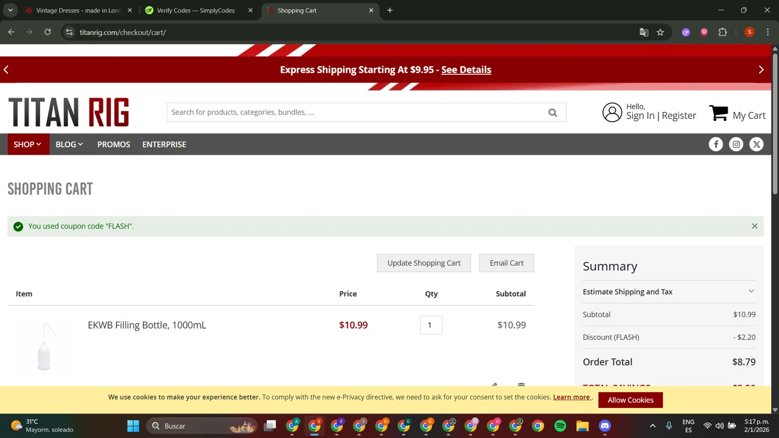Open the weather widget in taskbar
The image size is (779, 438).
tap(43, 426)
